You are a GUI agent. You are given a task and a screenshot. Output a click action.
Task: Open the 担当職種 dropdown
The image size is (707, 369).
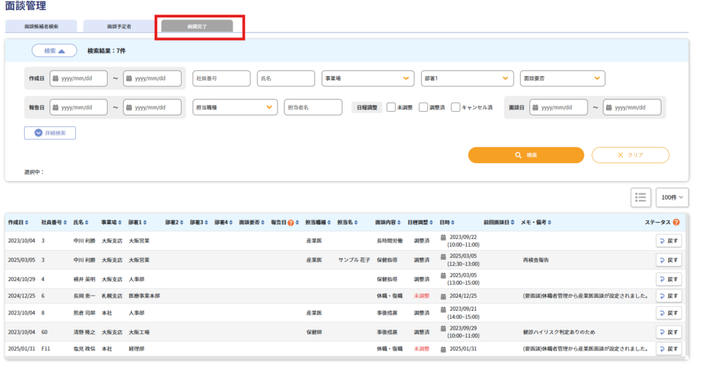click(235, 107)
